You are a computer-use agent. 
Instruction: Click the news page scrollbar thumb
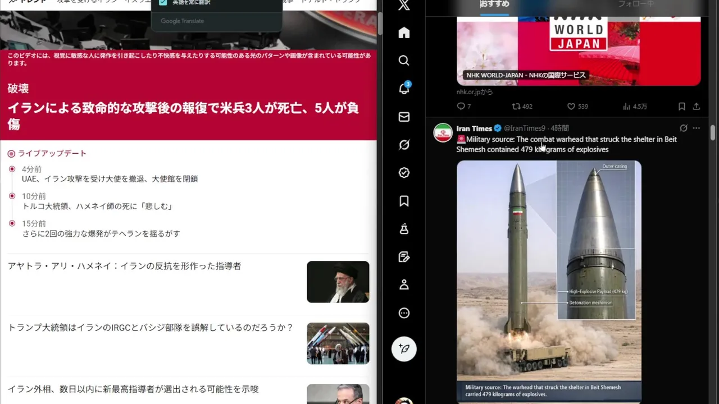pyautogui.click(x=380, y=22)
